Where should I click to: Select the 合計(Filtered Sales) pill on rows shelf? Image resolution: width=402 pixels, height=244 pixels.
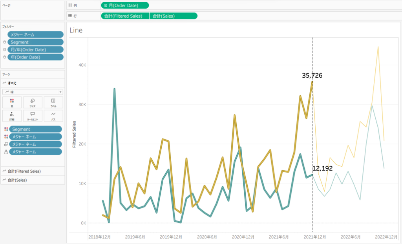click(125, 16)
